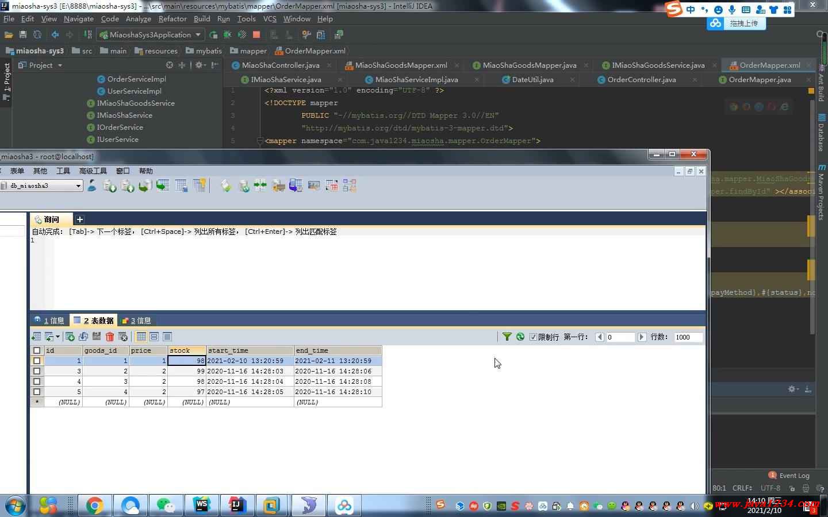
Task: Open OrderServiceImpl in Project tree
Action: (136, 79)
